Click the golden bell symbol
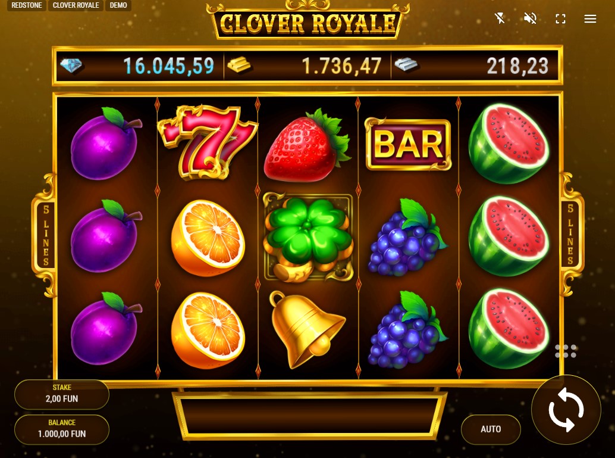 (306, 329)
